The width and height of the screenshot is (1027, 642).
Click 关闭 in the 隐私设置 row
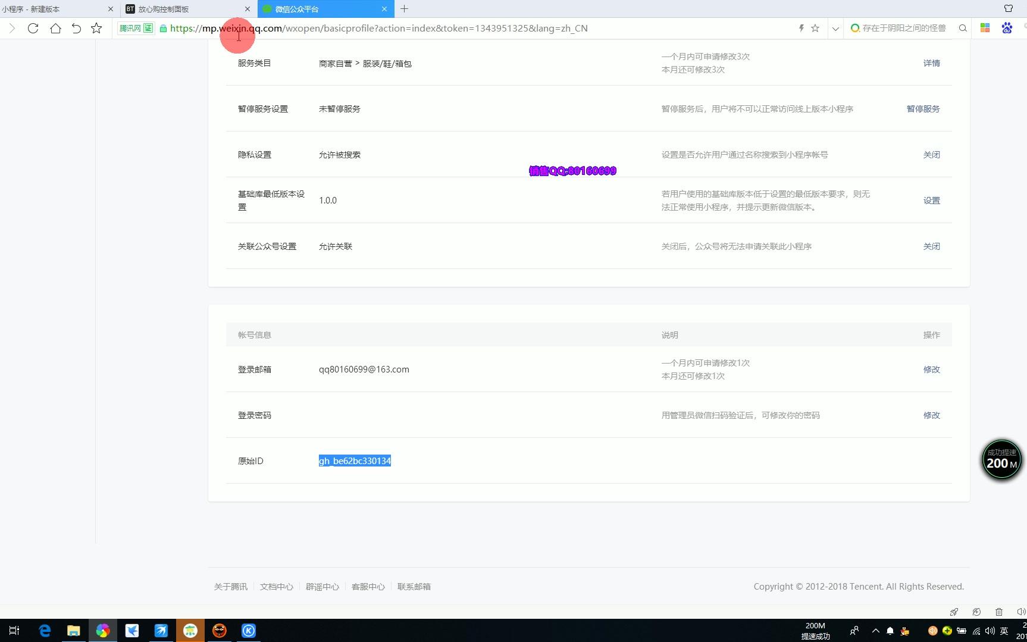coord(931,155)
